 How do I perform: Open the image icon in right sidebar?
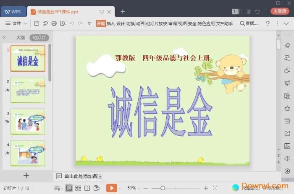(x=287, y=146)
